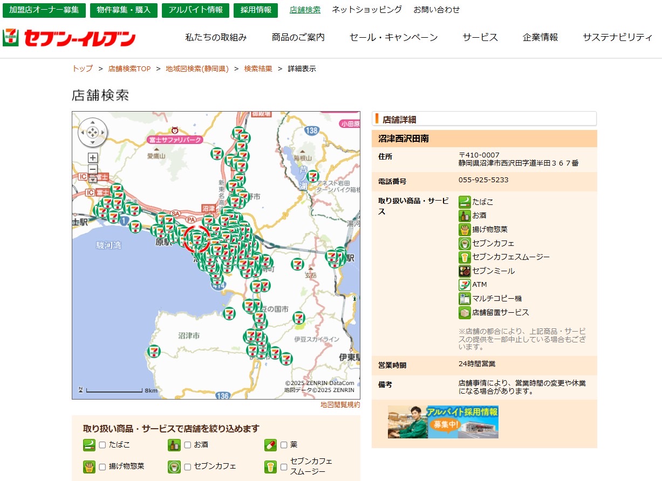Check the 揚げ物惣菜 filter checkbox

(x=102, y=467)
